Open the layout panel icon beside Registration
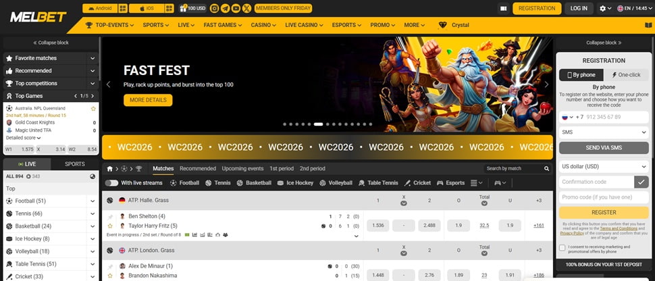 point(503,8)
